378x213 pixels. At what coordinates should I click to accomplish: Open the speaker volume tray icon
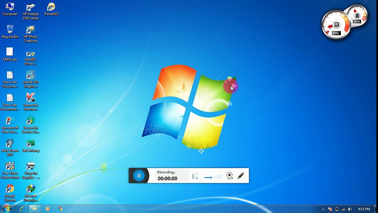[350, 209]
